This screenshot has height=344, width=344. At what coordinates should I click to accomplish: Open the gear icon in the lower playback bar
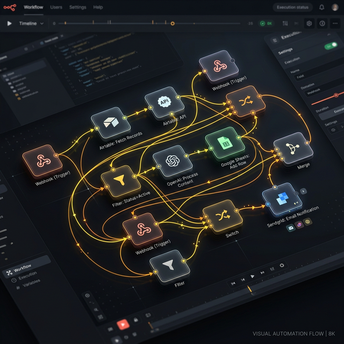(282, 266)
